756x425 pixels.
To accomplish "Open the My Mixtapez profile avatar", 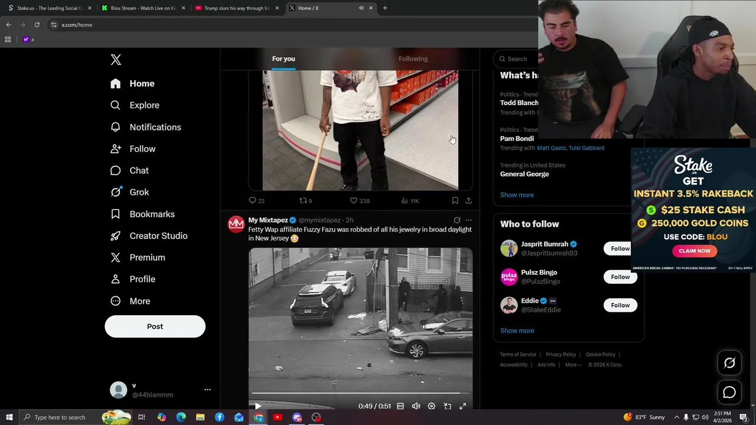I will [236, 224].
